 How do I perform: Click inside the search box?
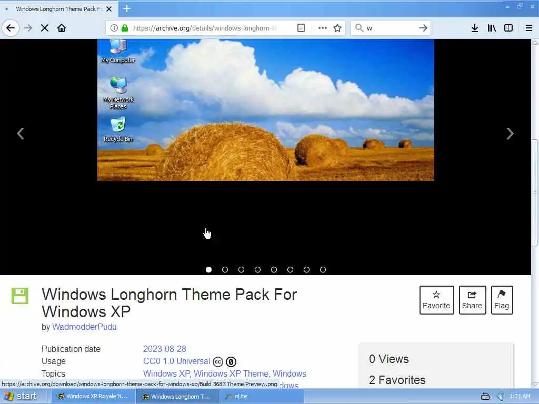point(390,28)
